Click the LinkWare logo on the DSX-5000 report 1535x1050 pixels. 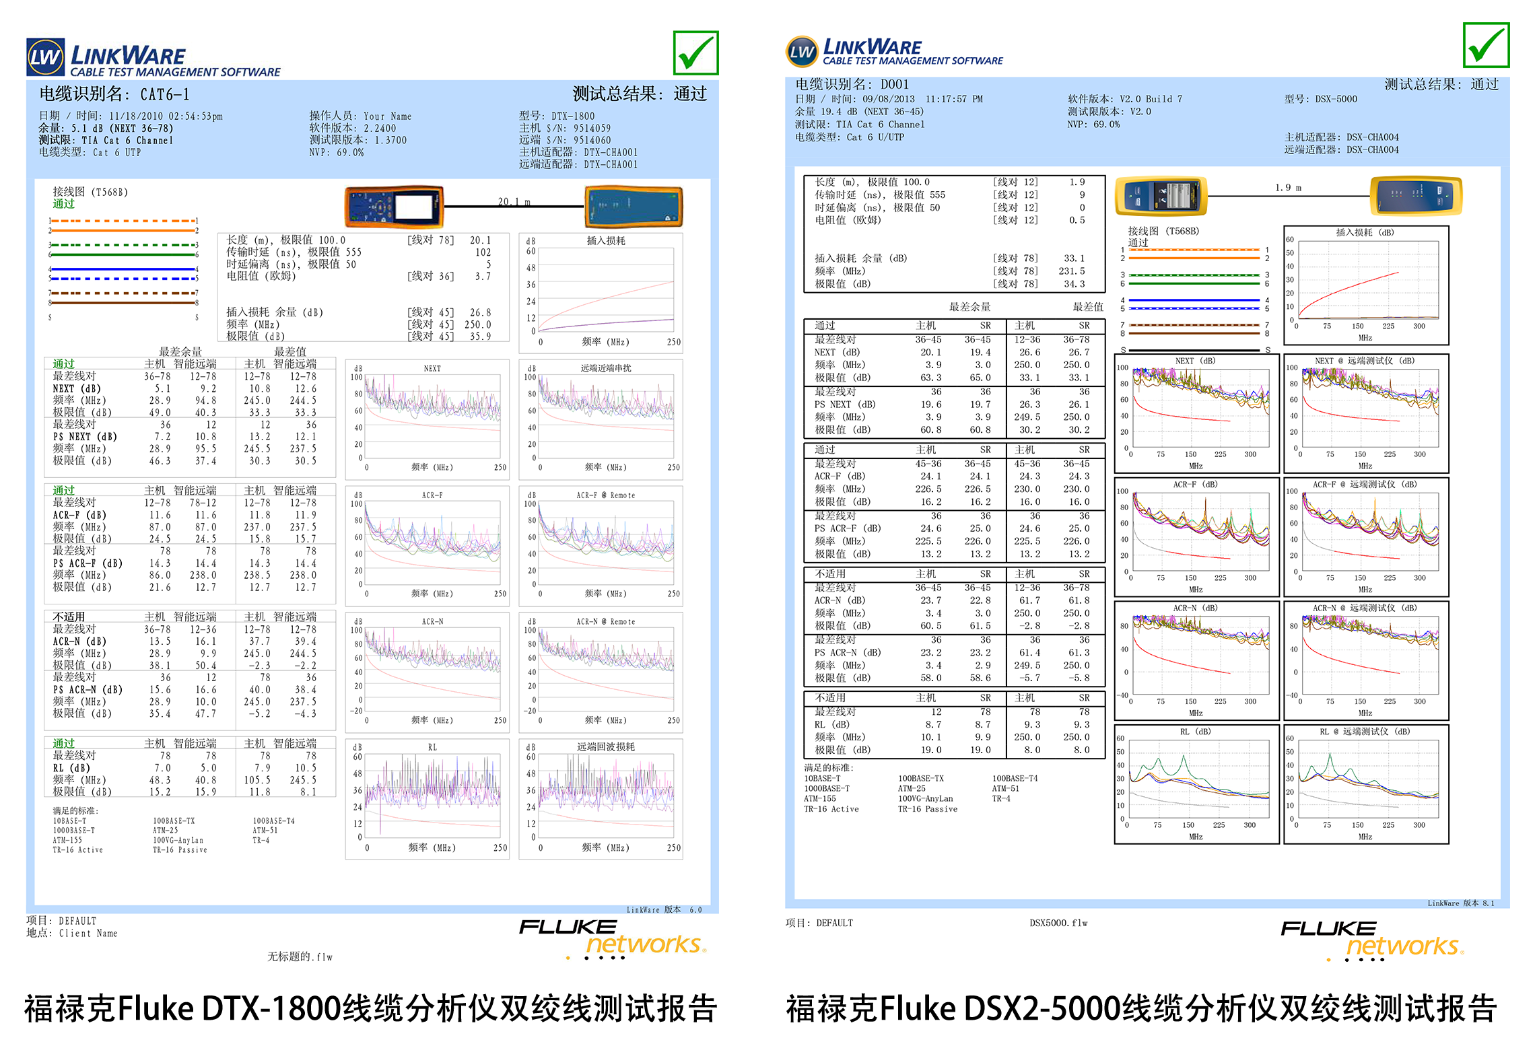(x=894, y=52)
